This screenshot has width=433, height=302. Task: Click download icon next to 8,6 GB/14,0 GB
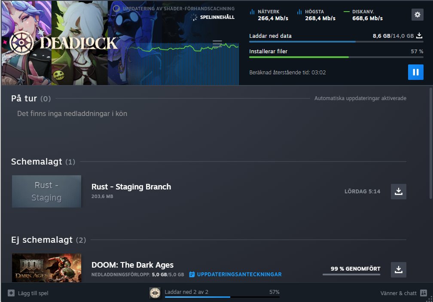tap(419, 36)
